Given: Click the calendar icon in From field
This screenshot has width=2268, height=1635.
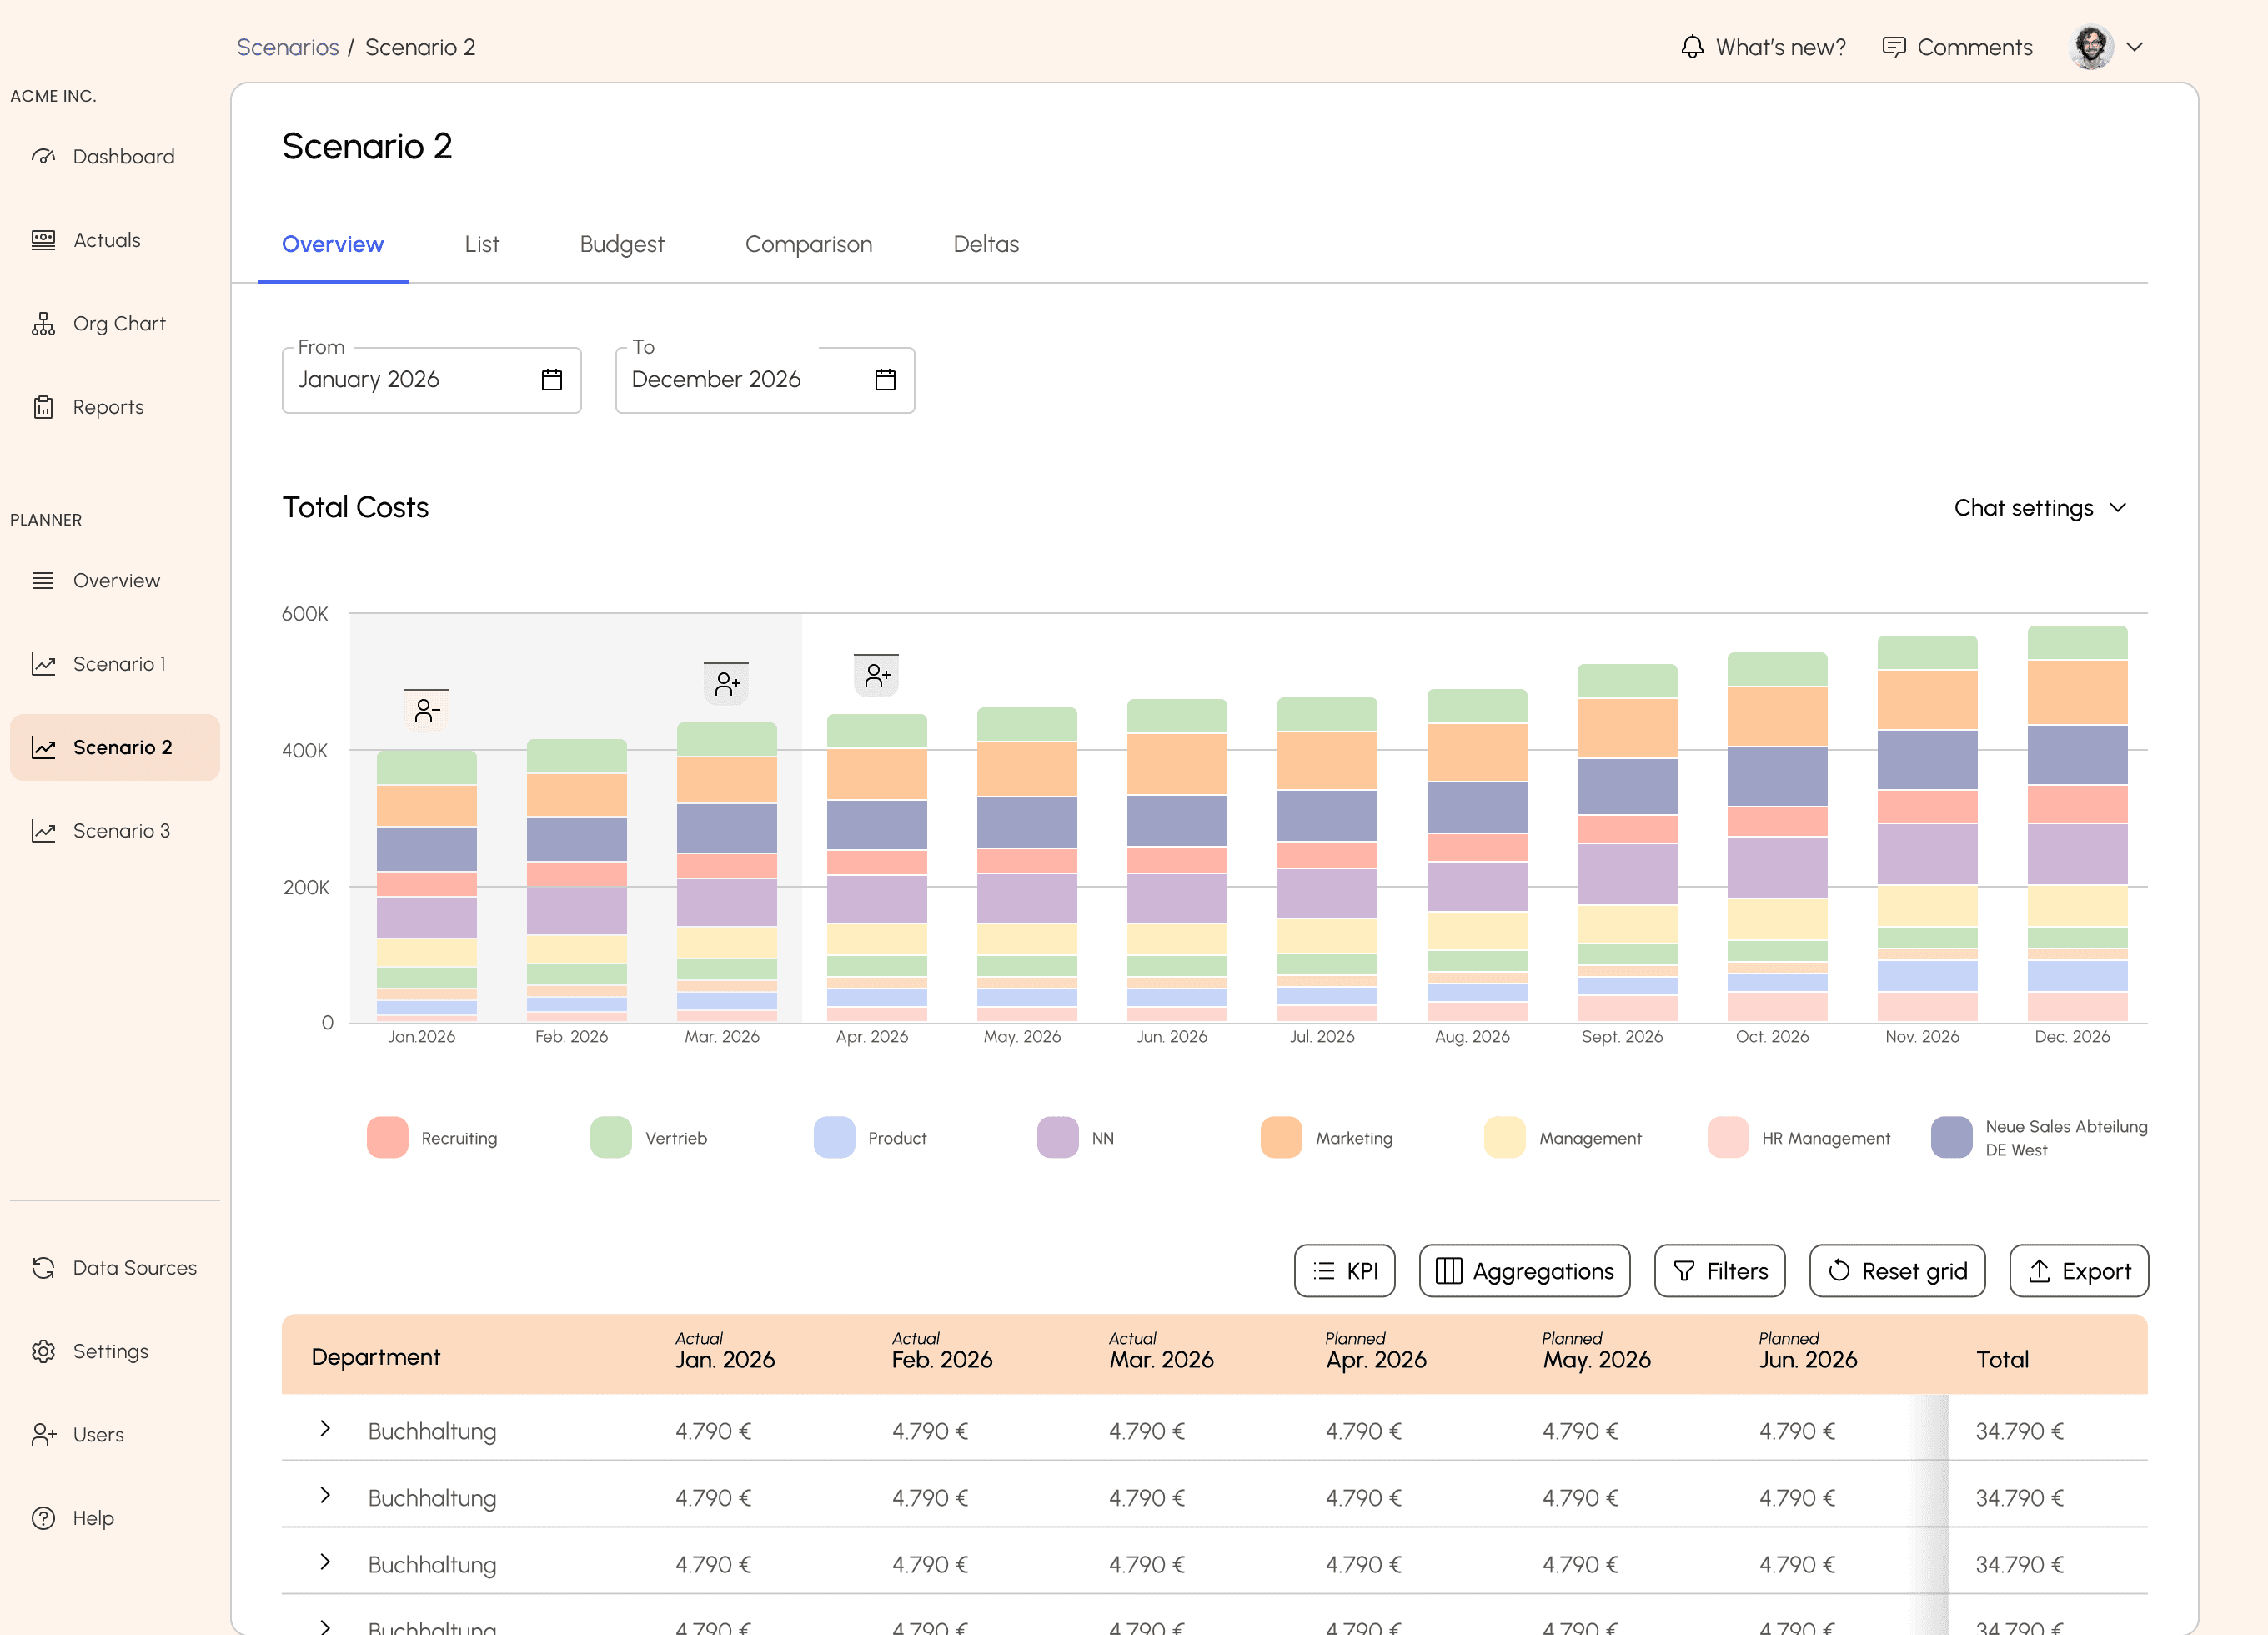Looking at the screenshot, I should [551, 380].
